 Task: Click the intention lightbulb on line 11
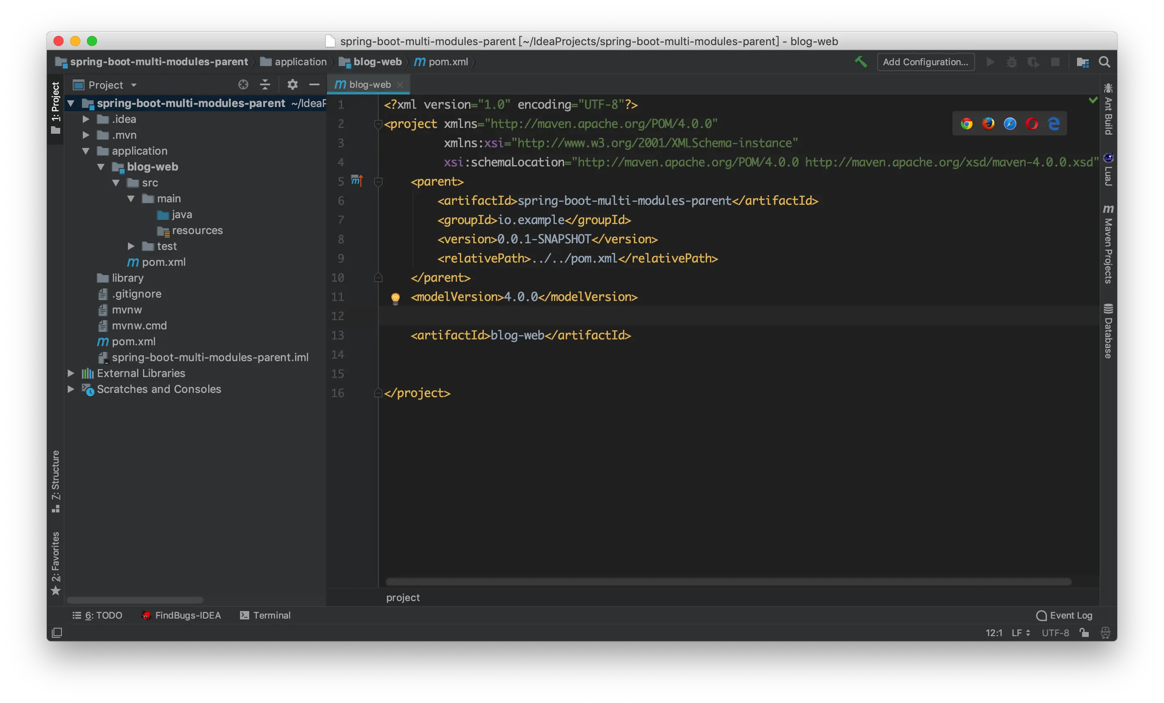[x=396, y=298]
